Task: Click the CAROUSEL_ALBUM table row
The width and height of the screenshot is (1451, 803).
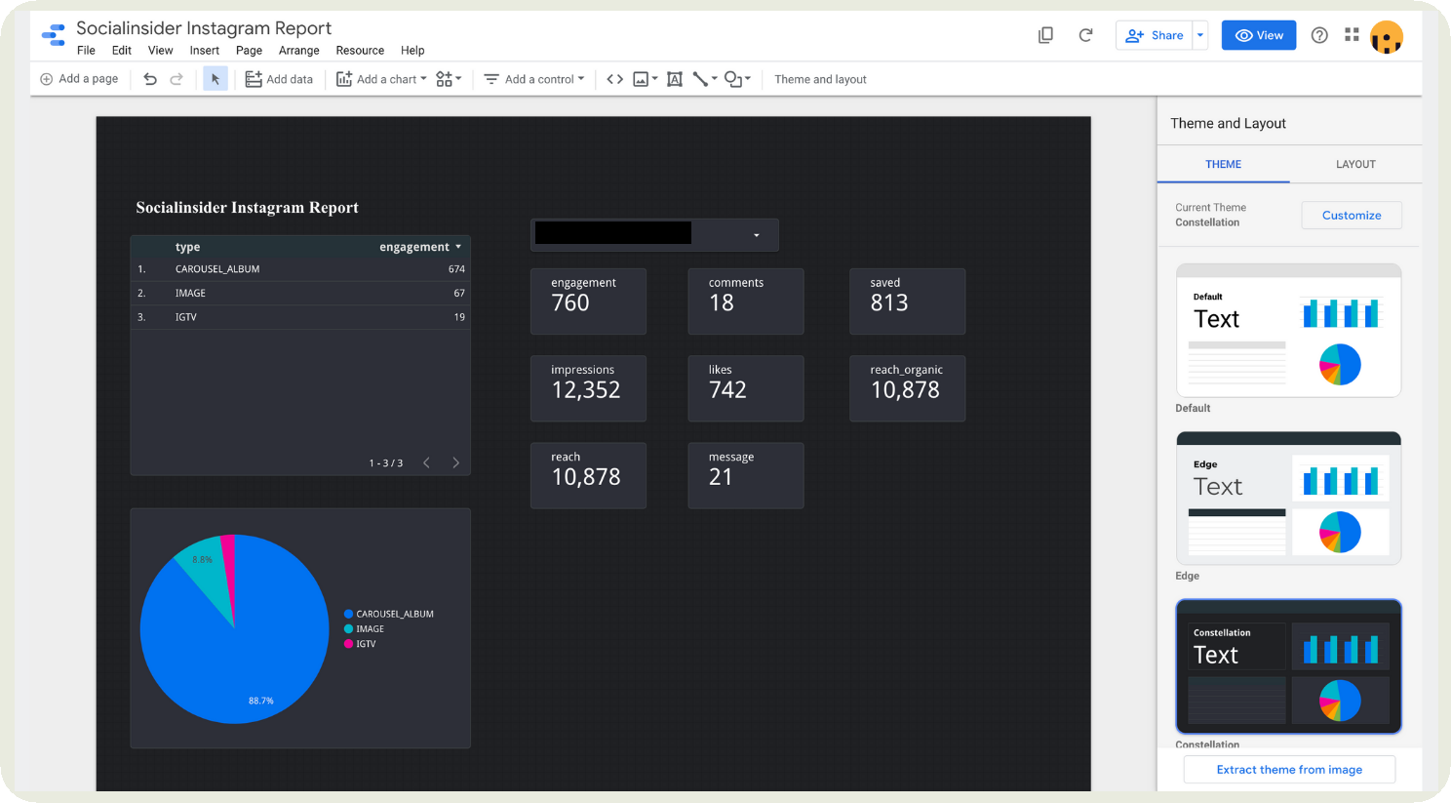Action: pyautogui.click(x=300, y=269)
